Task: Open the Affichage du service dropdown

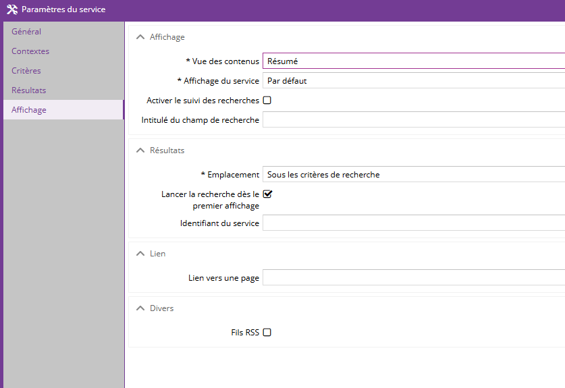Action: click(x=413, y=81)
